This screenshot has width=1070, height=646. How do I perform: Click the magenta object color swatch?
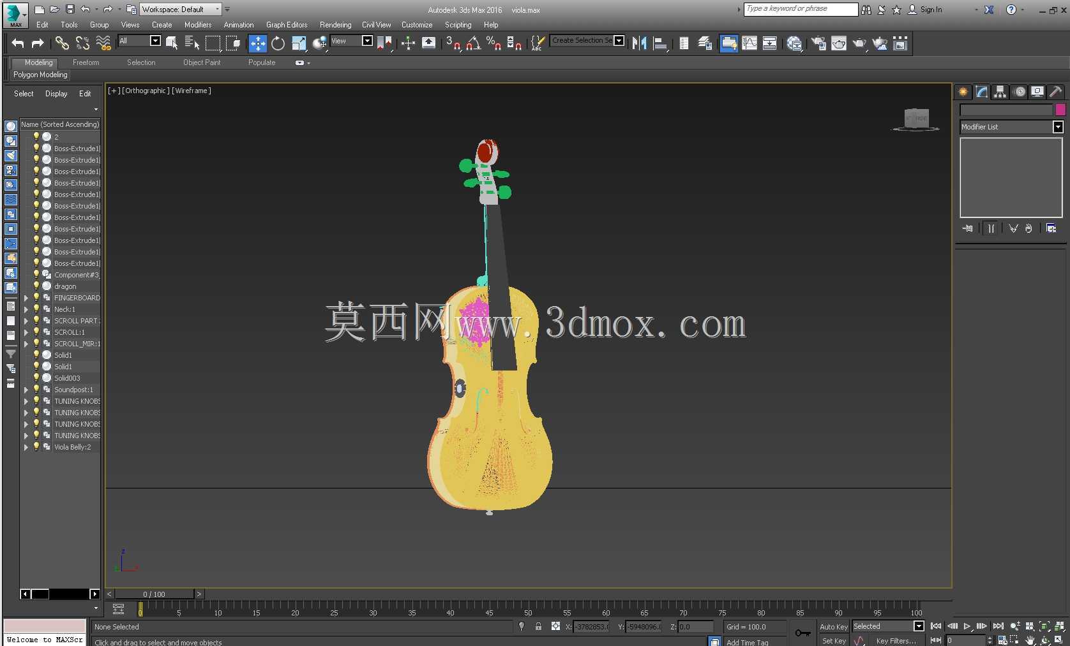tap(1060, 110)
